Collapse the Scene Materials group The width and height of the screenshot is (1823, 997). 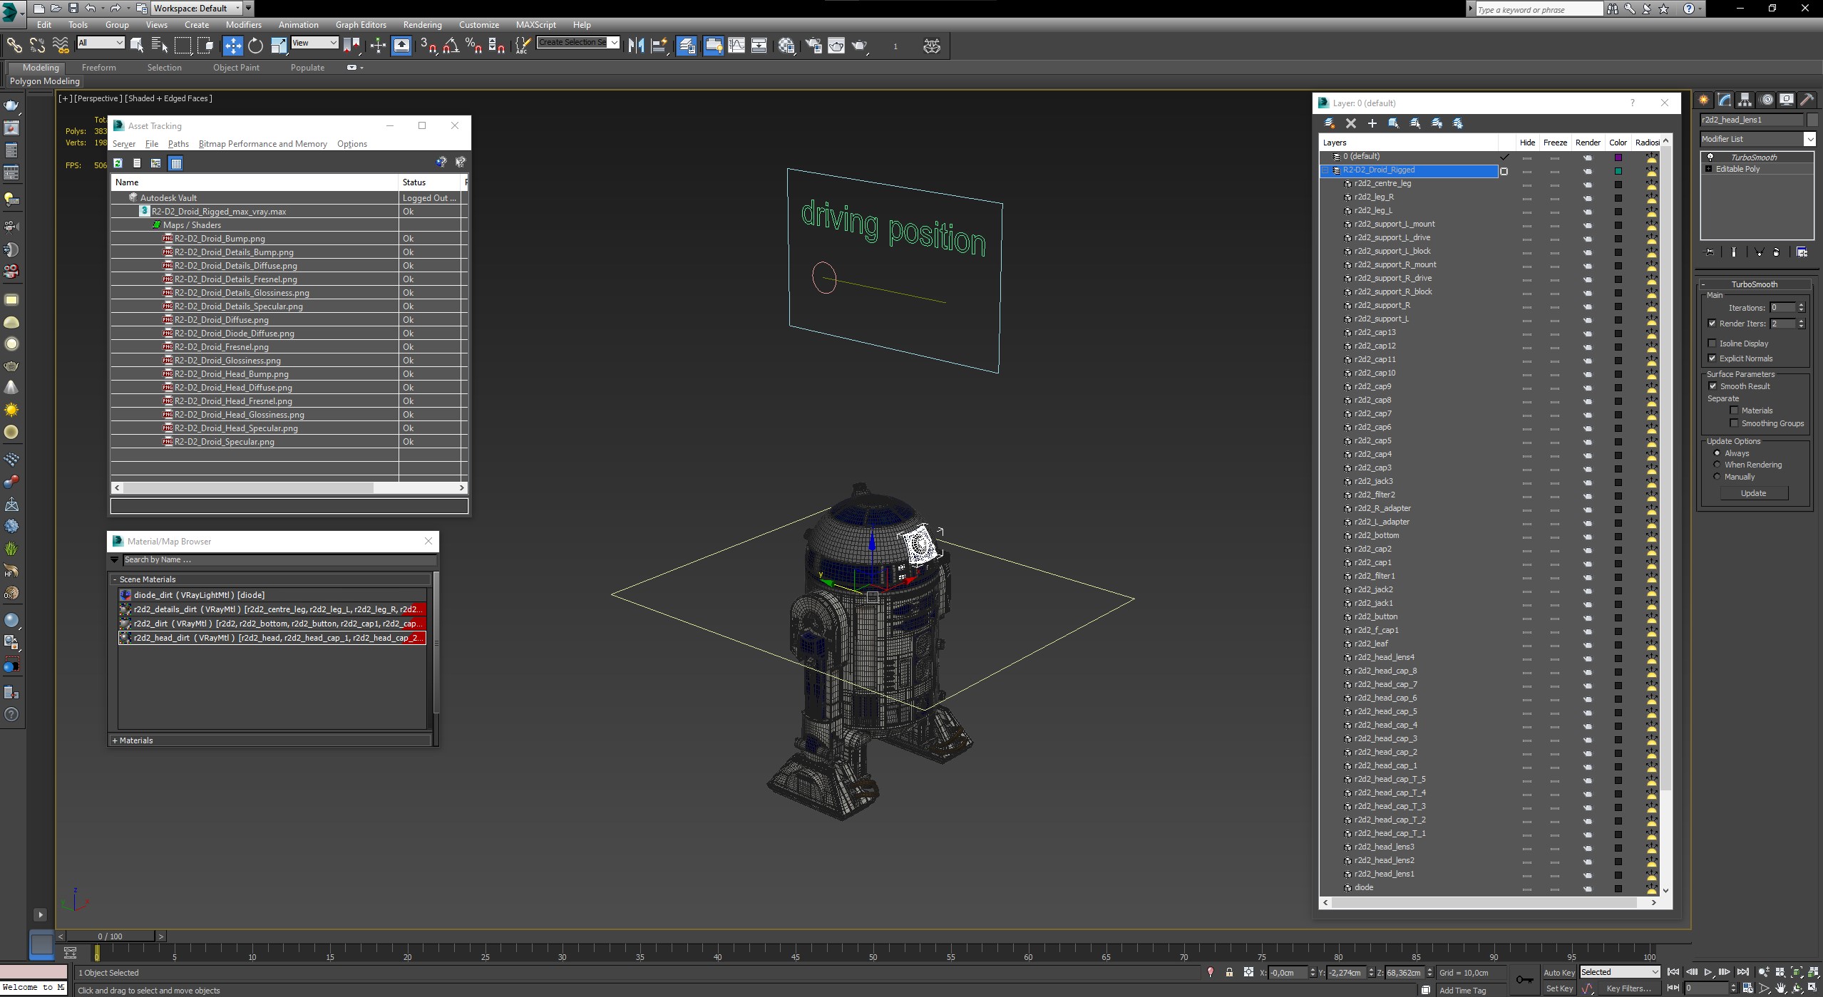click(x=115, y=579)
